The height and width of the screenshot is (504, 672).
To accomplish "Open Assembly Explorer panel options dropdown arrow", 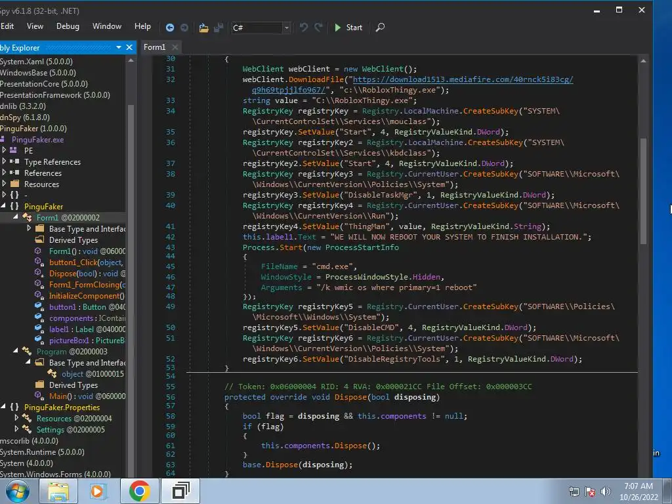I will [x=119, y=47].
